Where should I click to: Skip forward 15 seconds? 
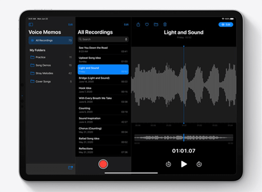(x=199, y=164)
